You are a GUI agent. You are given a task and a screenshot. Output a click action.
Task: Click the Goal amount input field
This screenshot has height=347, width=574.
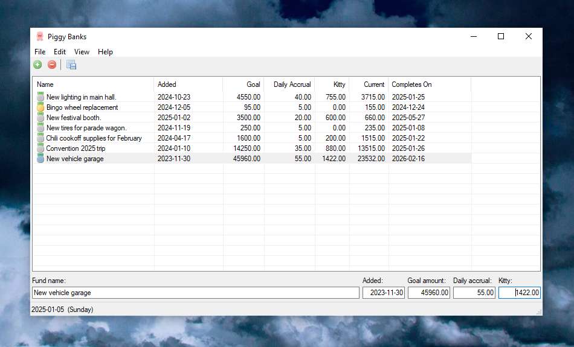pyautogui.click(x=428, y=293)
